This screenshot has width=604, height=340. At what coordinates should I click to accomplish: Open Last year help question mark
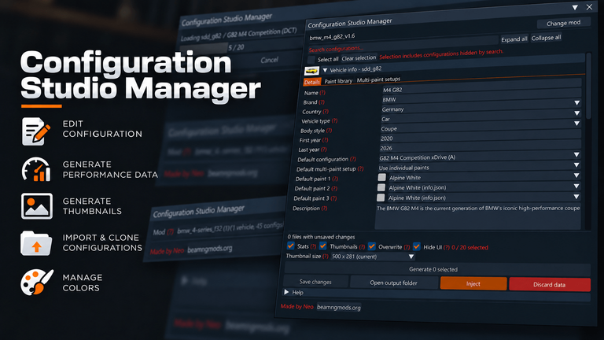point(323,150)
